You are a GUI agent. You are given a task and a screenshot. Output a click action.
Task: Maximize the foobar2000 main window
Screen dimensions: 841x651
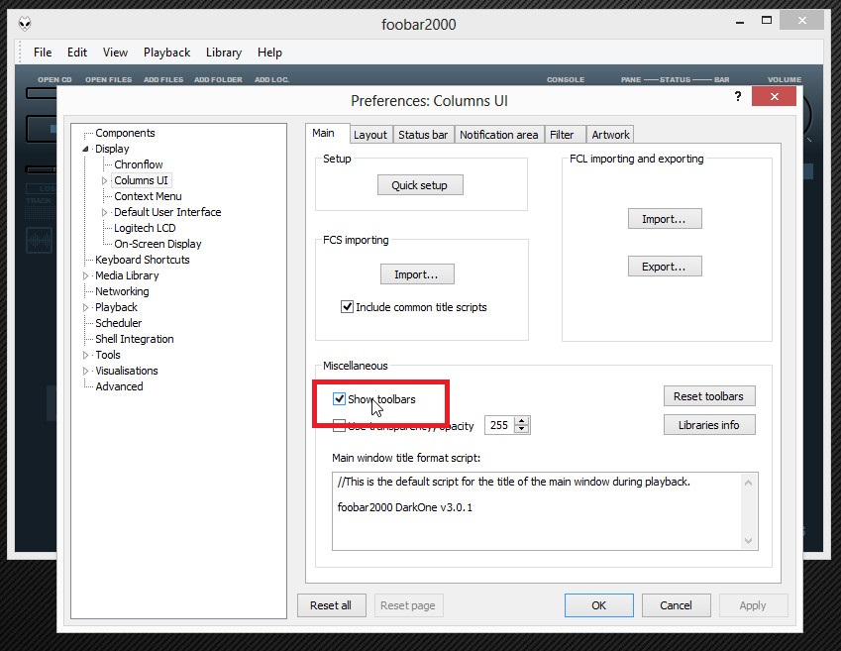click(x=767, y=21)
